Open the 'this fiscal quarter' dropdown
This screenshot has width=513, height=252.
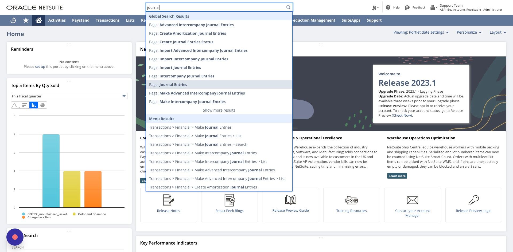pos(69,96)
